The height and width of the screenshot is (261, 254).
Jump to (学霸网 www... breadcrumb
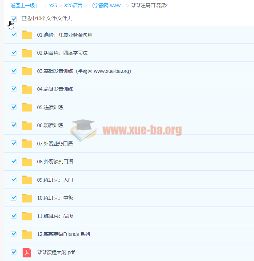coord(108,6)
